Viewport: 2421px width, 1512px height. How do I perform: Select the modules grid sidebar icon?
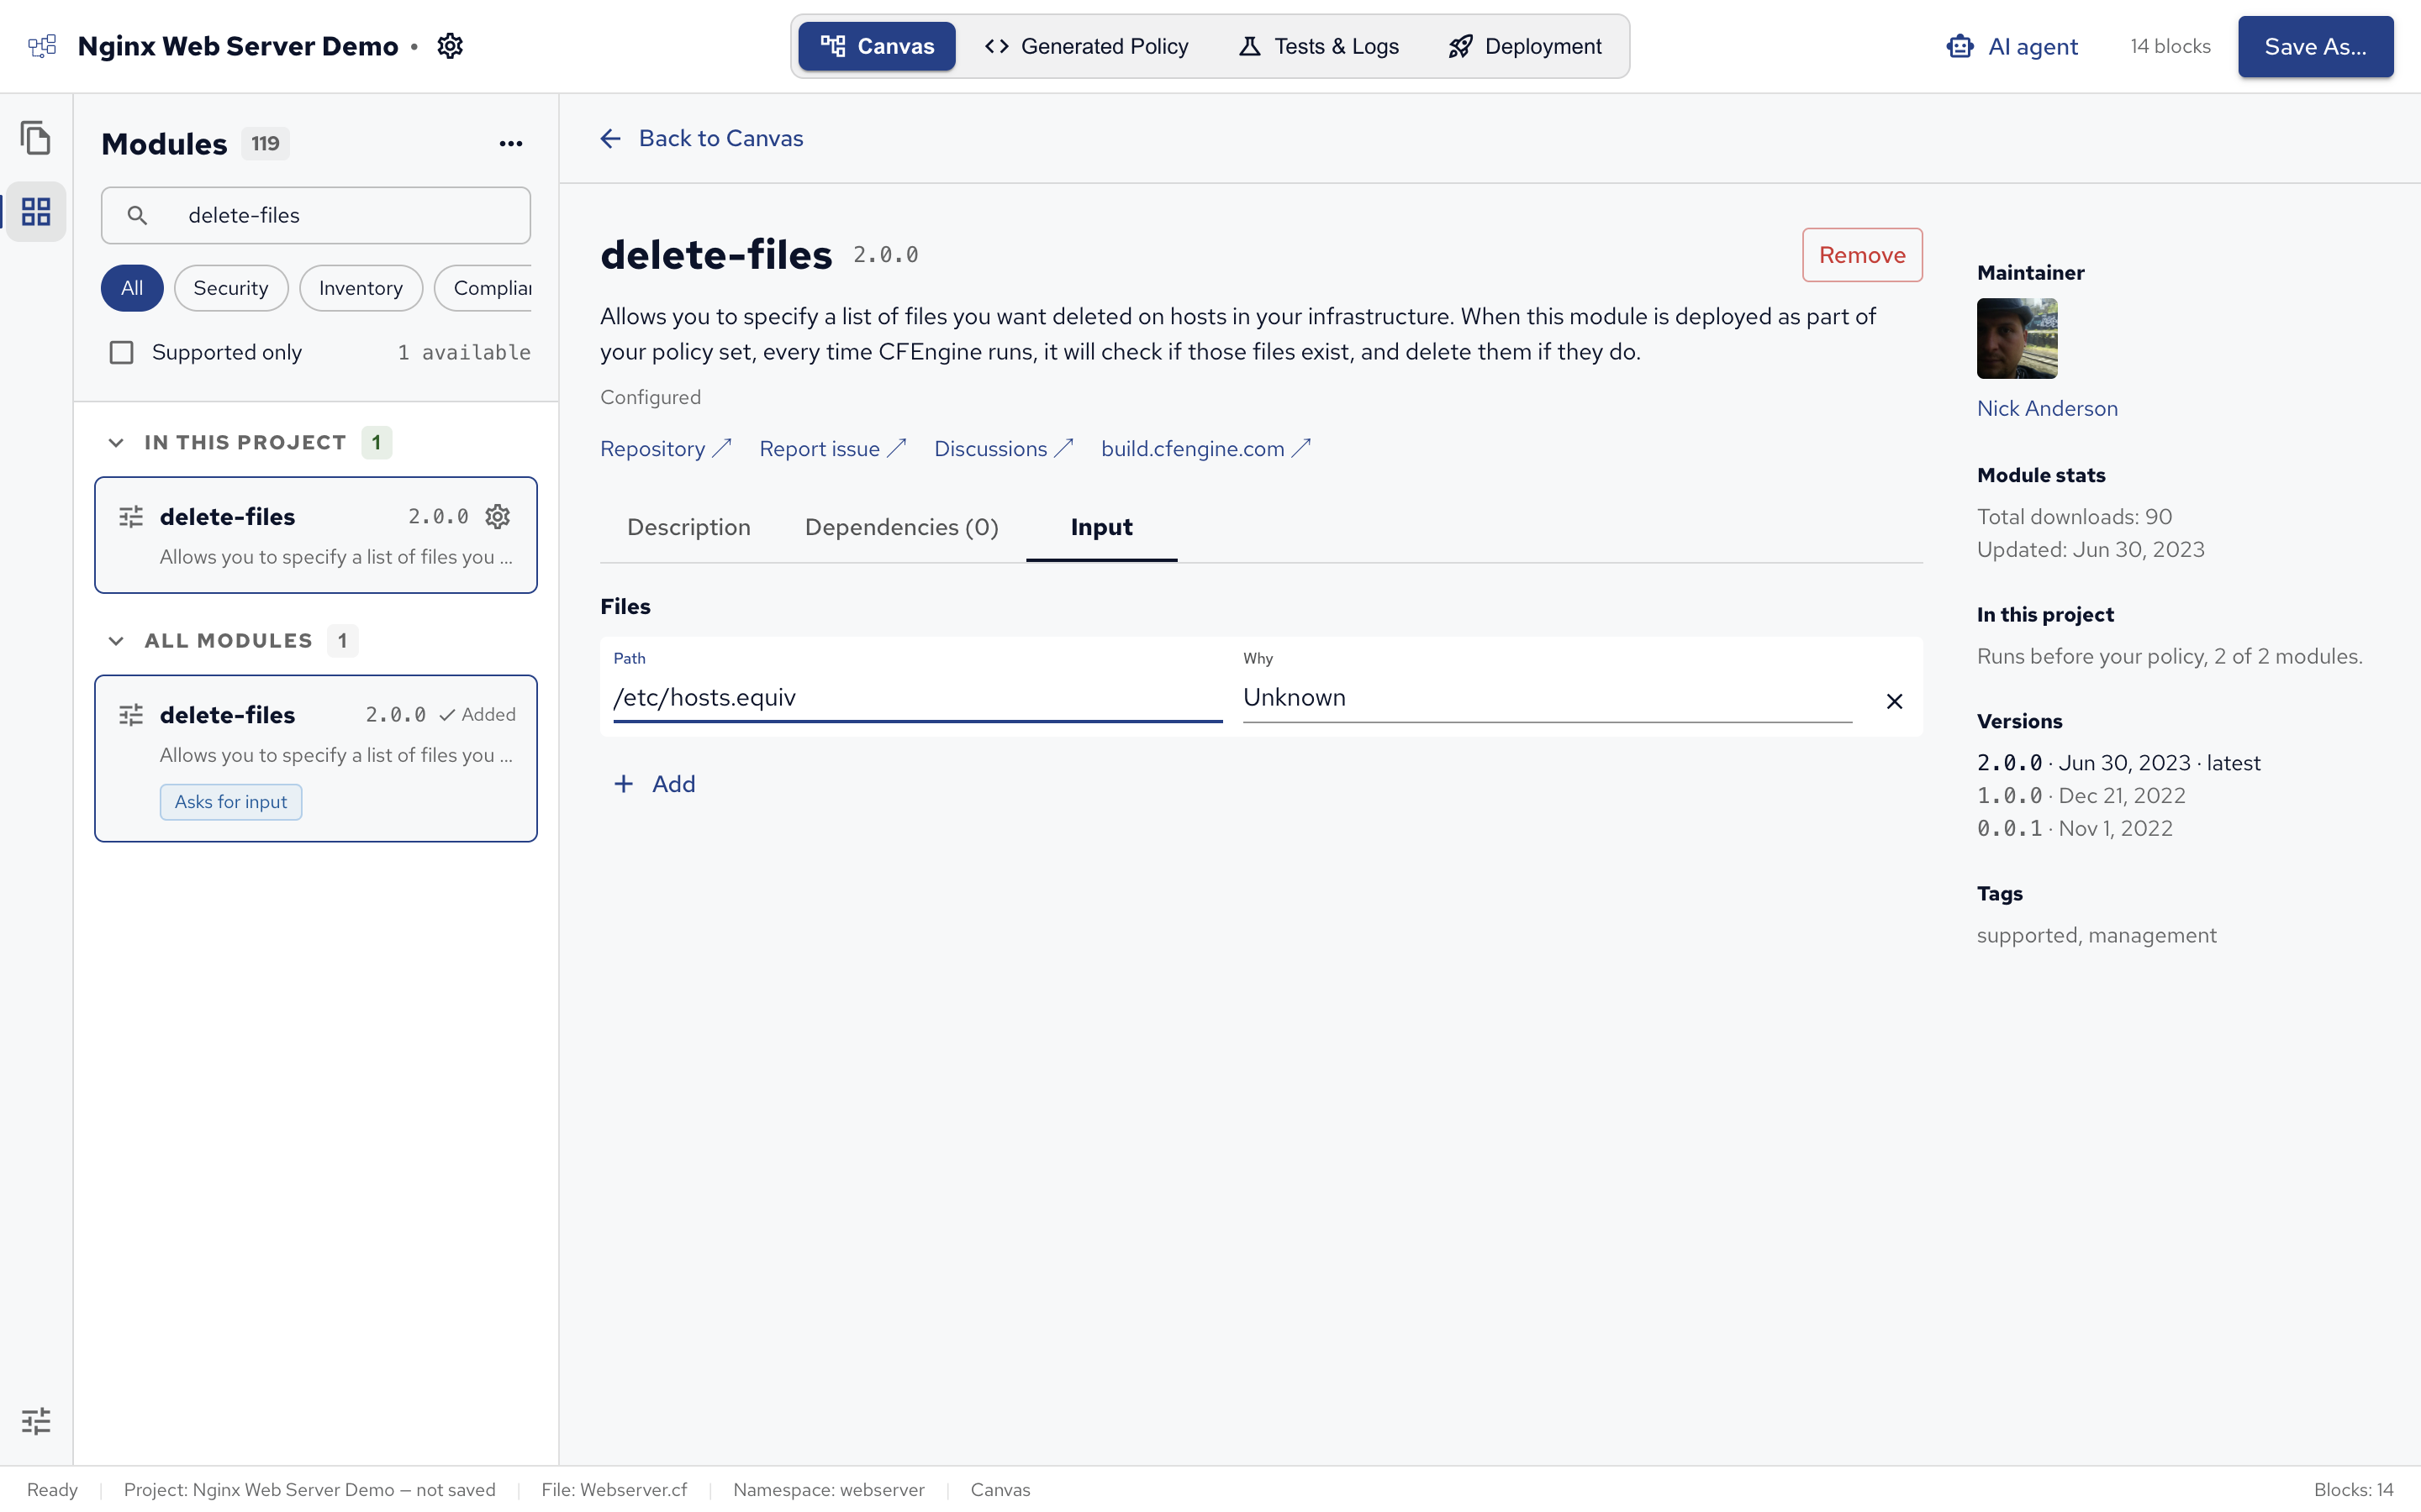pyautogui.click(x=36, y=211)
